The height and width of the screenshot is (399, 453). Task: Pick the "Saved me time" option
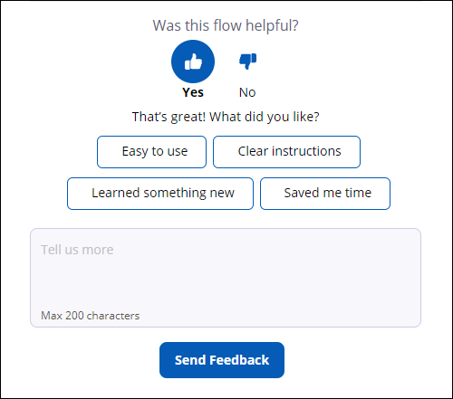point(325,194)
